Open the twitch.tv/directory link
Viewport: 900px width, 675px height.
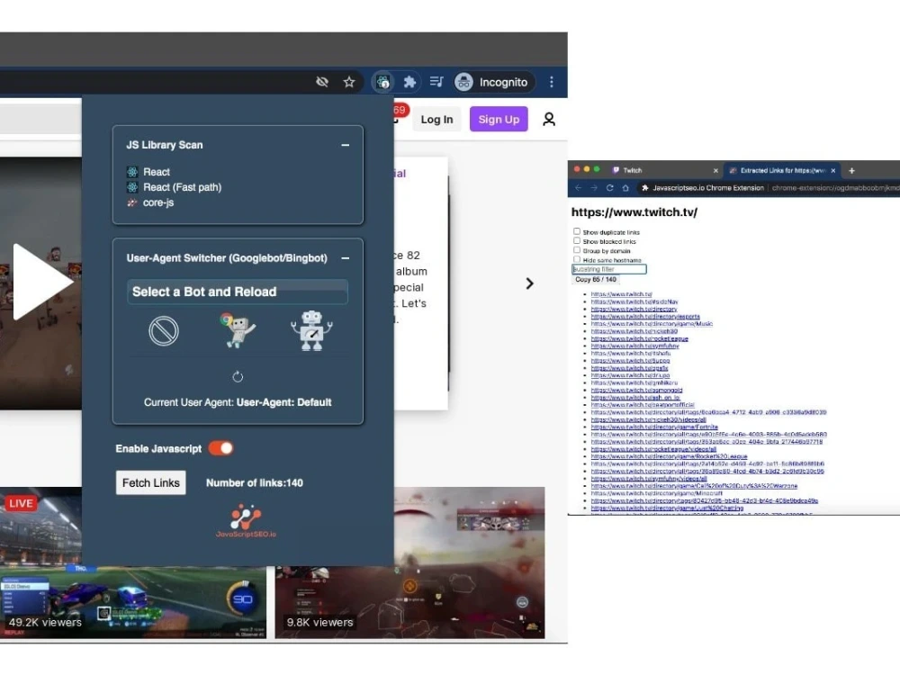tap(634, 309)
